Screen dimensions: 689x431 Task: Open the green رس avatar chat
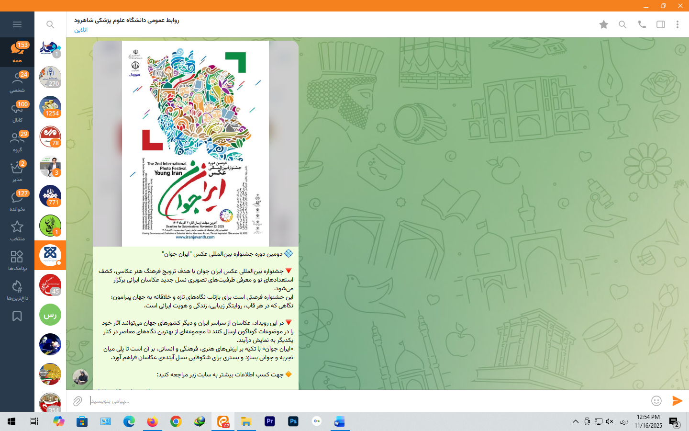[50, 315]
